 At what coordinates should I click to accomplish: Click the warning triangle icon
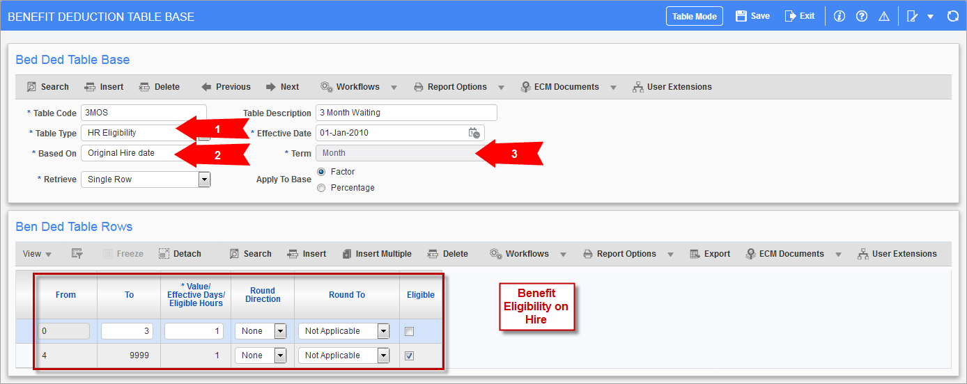point(883,16)
